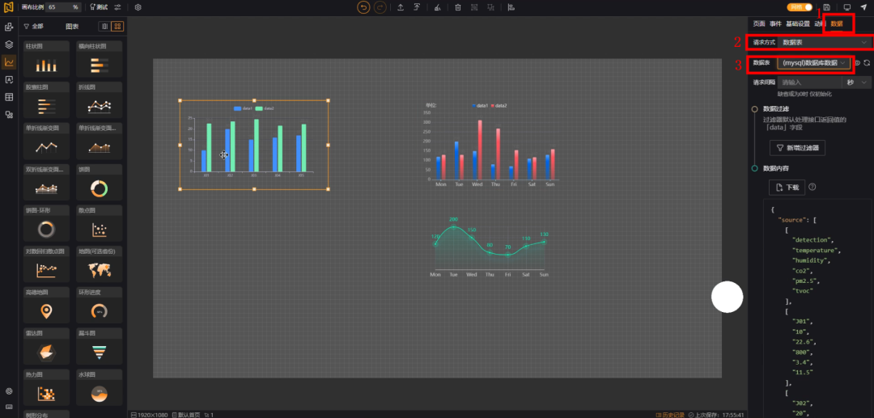The image size is (874, 418).
Task: Switch to the 数据 tab
Action: pos(837,23)
